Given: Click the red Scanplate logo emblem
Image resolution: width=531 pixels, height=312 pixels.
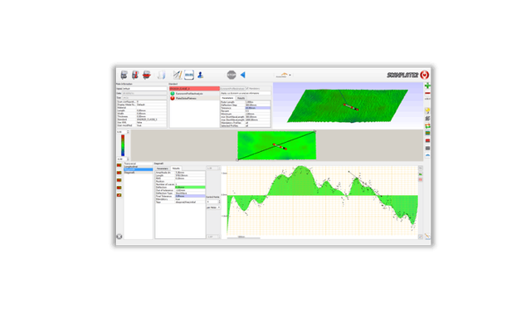Looking at the screenshot, I should tap(425, 75).
